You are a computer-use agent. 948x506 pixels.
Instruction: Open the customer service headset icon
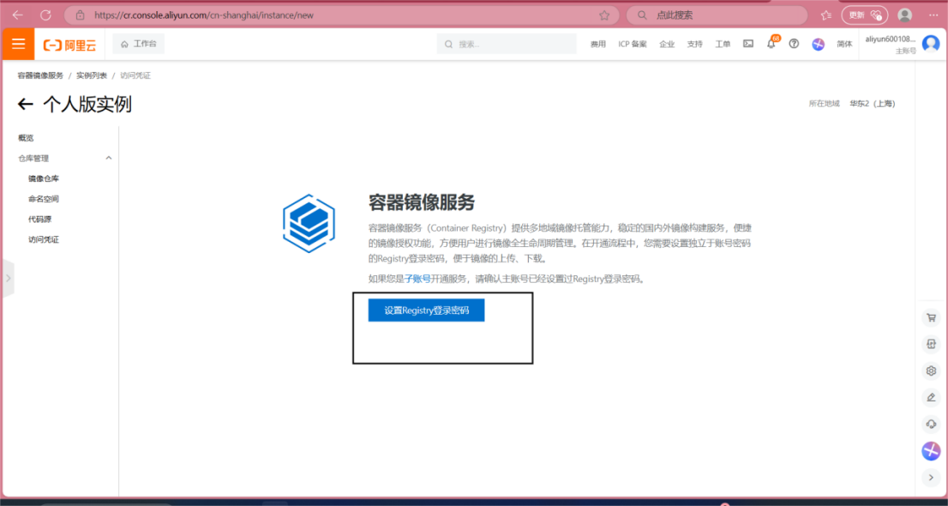pos(931,424)
